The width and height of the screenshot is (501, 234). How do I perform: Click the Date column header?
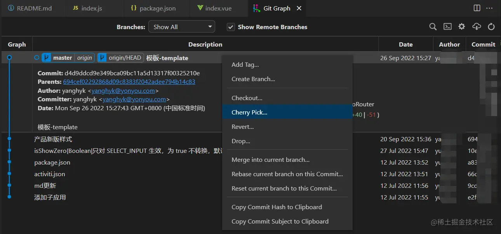click(x=406, y=44)
